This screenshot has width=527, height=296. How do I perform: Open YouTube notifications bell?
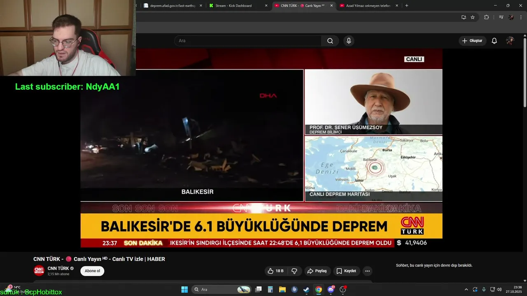[494, 41]
